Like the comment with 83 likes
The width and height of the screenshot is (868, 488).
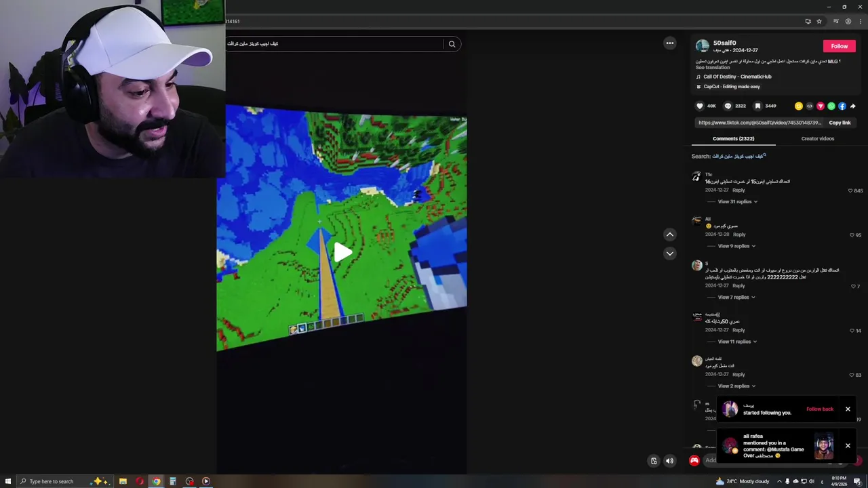[x=852, y=375]
